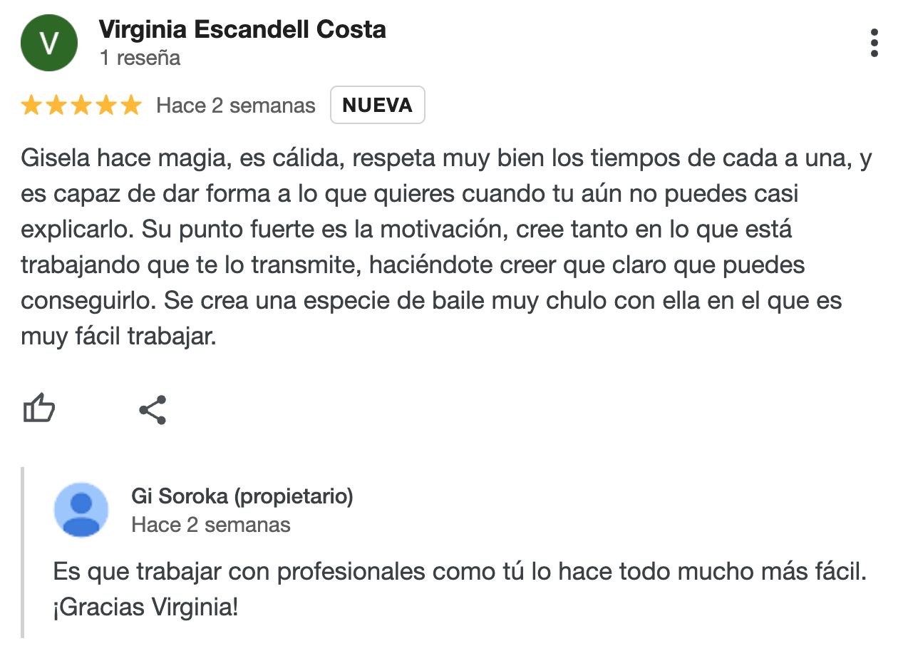Click the "NUEVA" badge

[377, 105]
